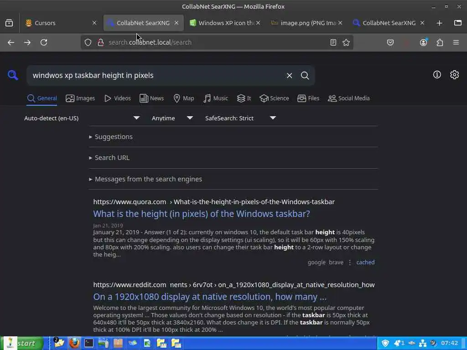Select the General search category
This screenshot has width=467, height=350.
click(42, 98)
